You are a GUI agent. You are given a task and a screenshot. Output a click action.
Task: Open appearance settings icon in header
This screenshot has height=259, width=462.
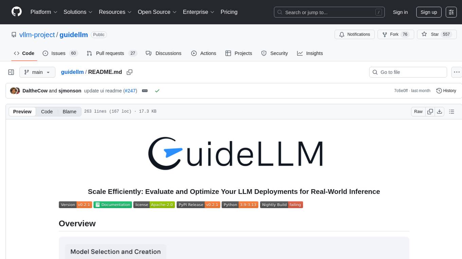451,12
